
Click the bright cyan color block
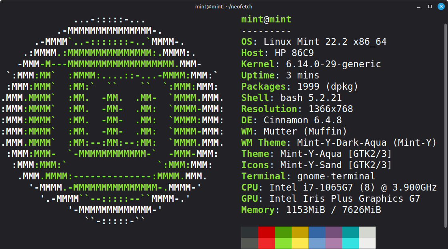[350, 243]
